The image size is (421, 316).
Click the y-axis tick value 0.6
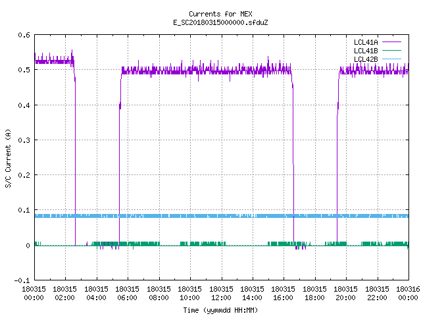(24, 35)
